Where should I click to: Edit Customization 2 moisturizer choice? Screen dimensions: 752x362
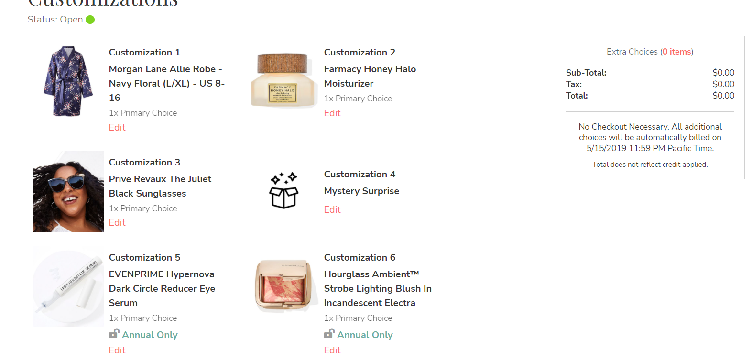(x=332, y=113)
